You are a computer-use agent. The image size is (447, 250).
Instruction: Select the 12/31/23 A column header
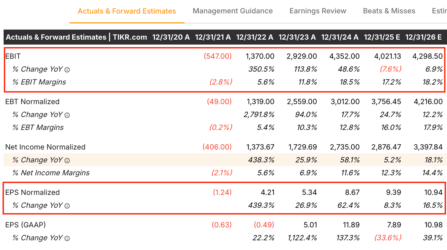coord(297,37)
